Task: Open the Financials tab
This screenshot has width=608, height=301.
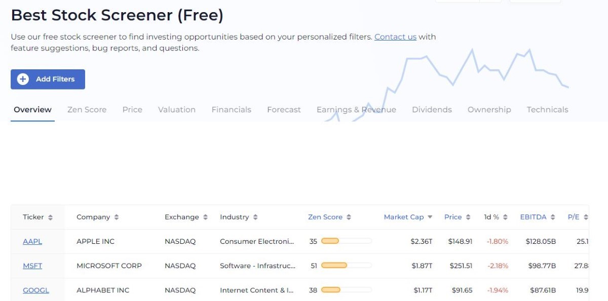Action: pos(232,110)
